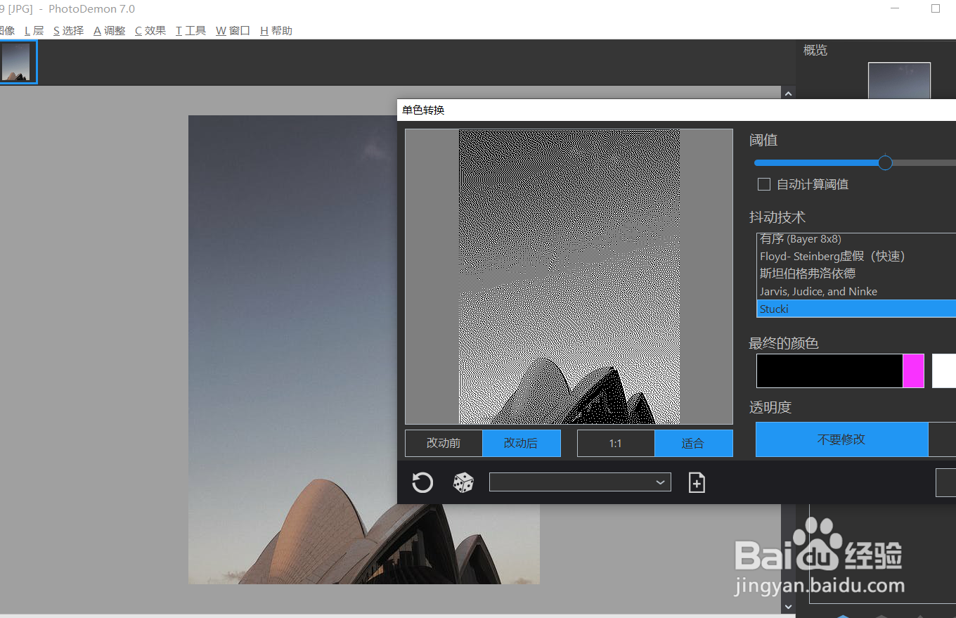This screenshot has width=956, height=618.
Task: Open the black final color swatch
Action: (829, 371)
